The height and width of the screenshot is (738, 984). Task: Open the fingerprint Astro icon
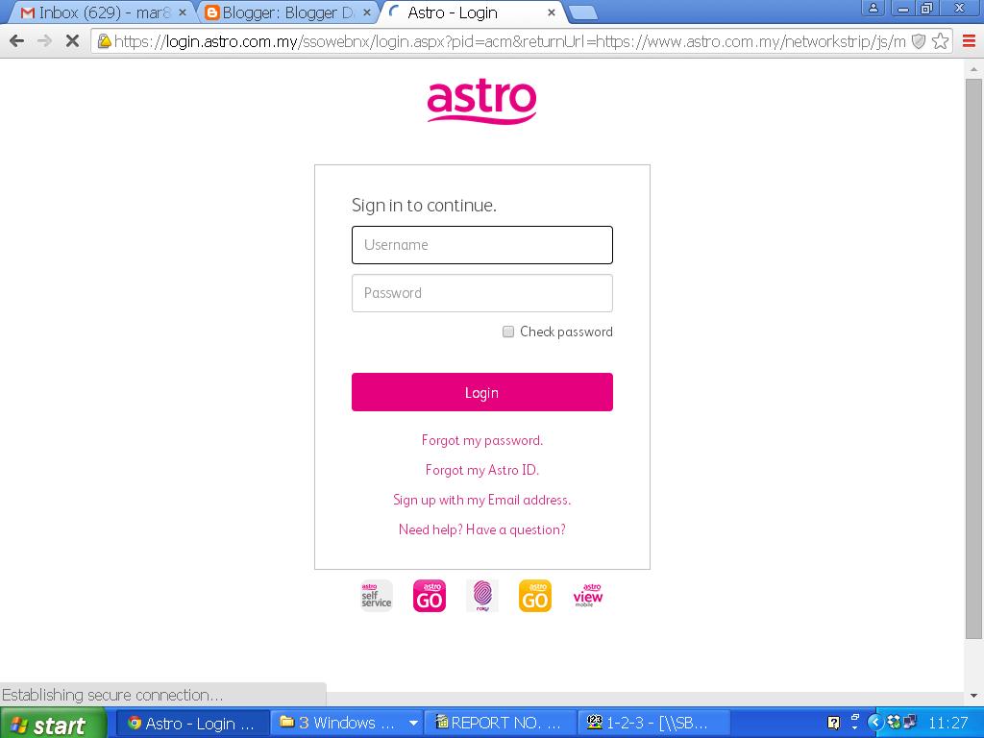pos(482,596)
